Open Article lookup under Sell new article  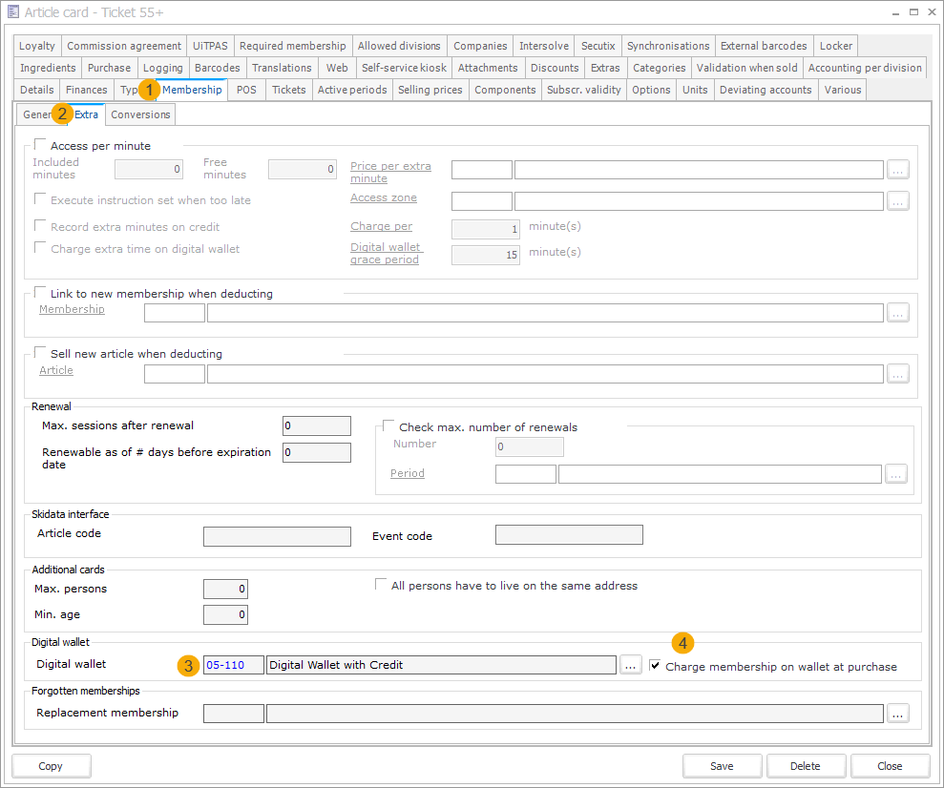point(897,374)
